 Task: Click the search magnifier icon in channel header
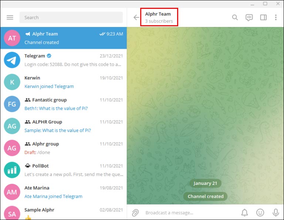235,17
